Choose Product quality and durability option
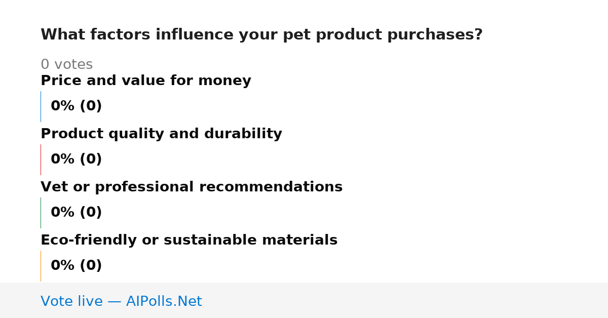Screen dimensions: 608x318 click(x=161, y=134)
